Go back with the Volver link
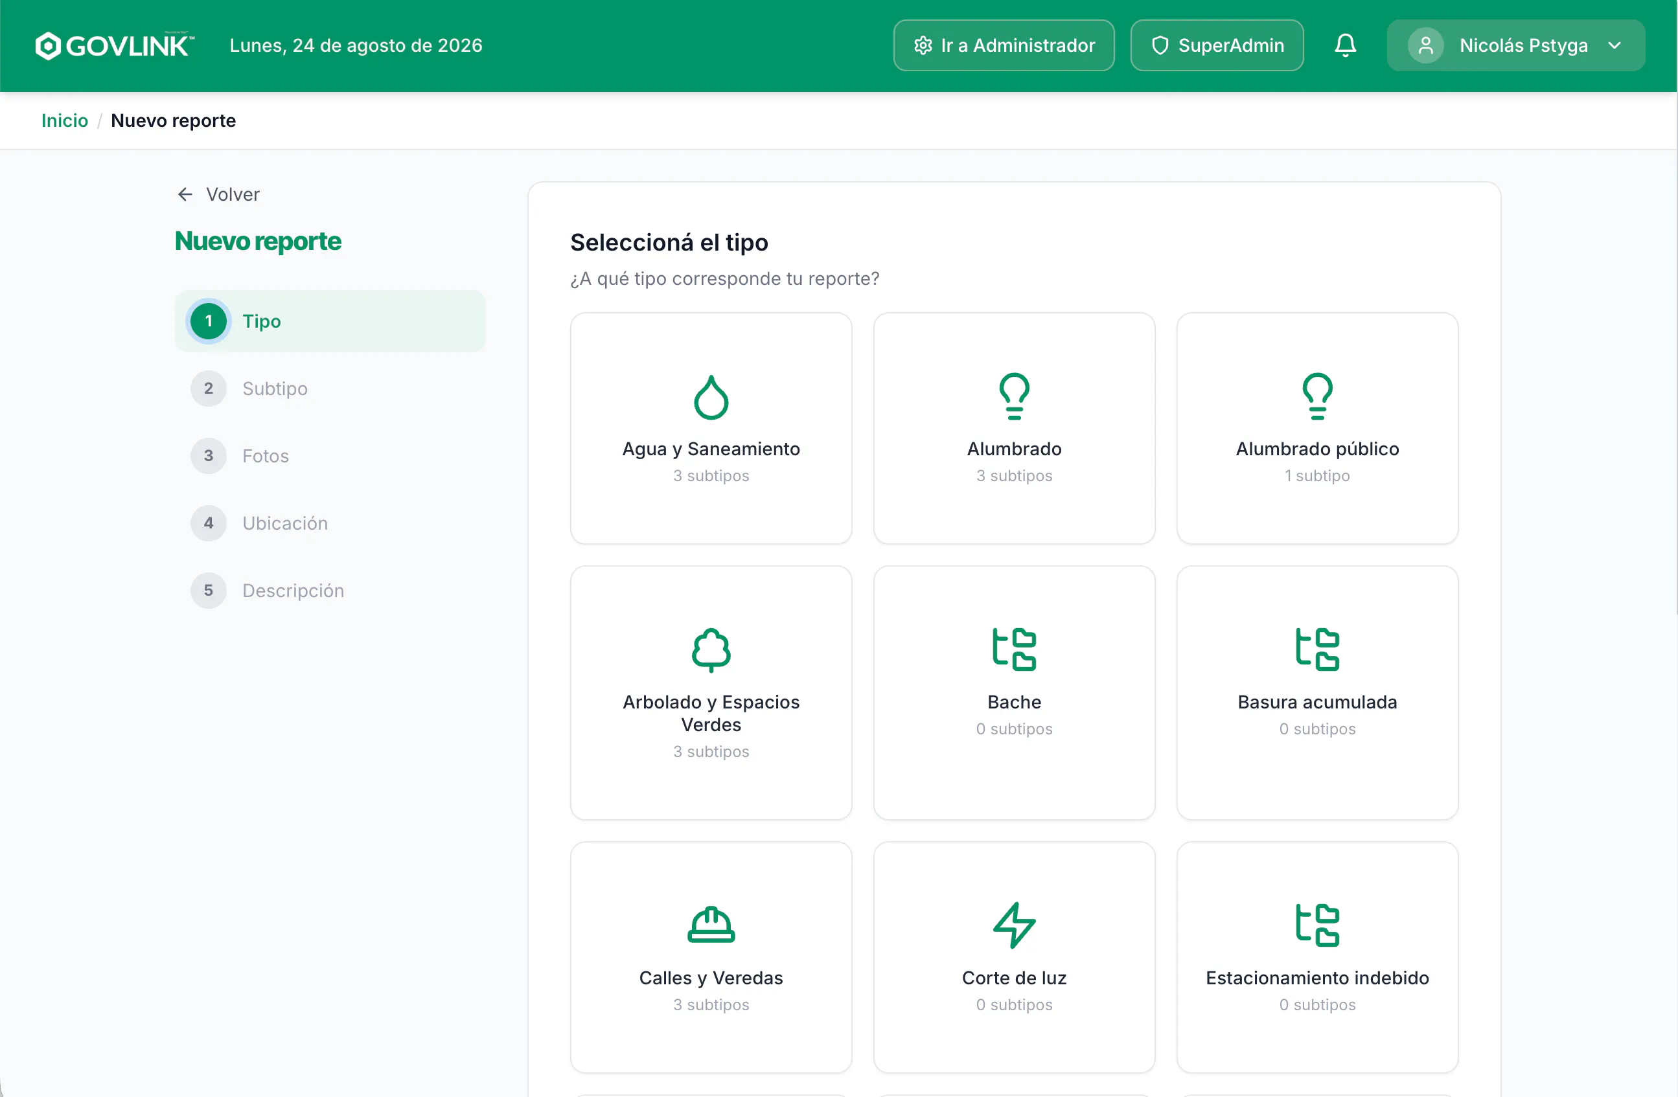The height and width of the screenshot is (1097, 1678). tap(218, 194)
